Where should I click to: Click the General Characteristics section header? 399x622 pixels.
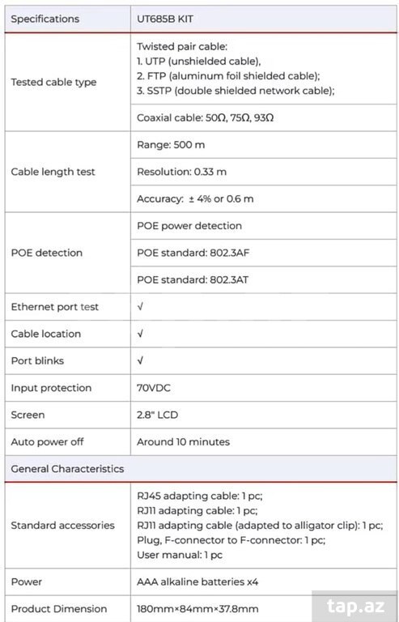coord(201,469)
